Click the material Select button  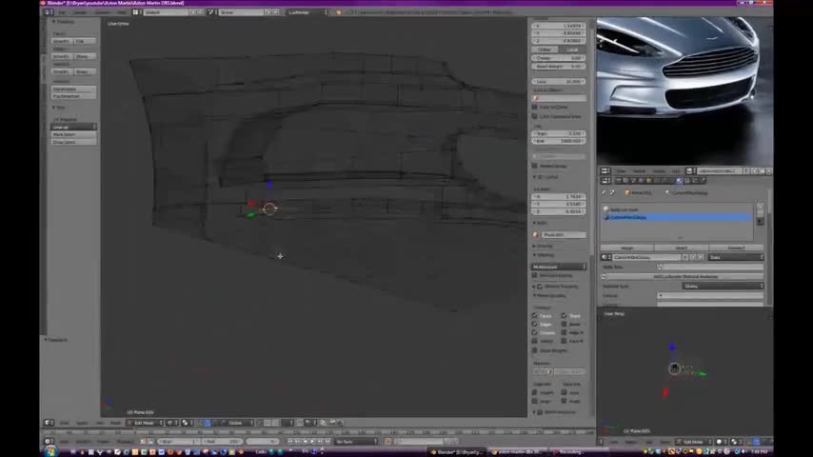[682, 248]
